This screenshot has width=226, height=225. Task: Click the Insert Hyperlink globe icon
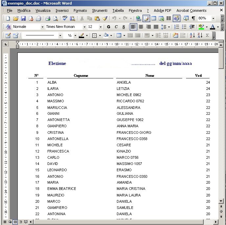tap(139, 18)
